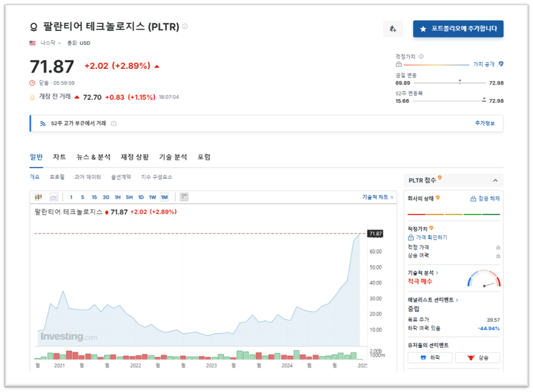The image size is (533, 392).
Task: Set chart interval to 5H
Action: (129, 197)
